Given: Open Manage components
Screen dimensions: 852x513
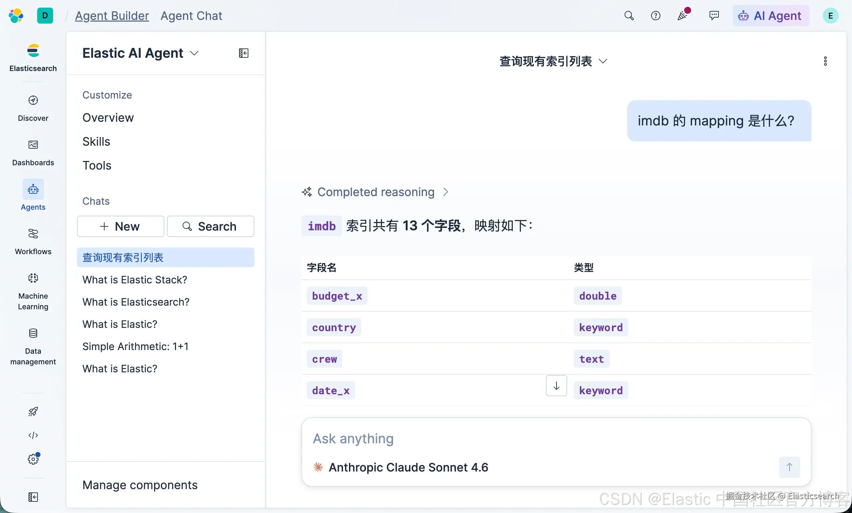Looking at the screenshot, I should [140, 485].
